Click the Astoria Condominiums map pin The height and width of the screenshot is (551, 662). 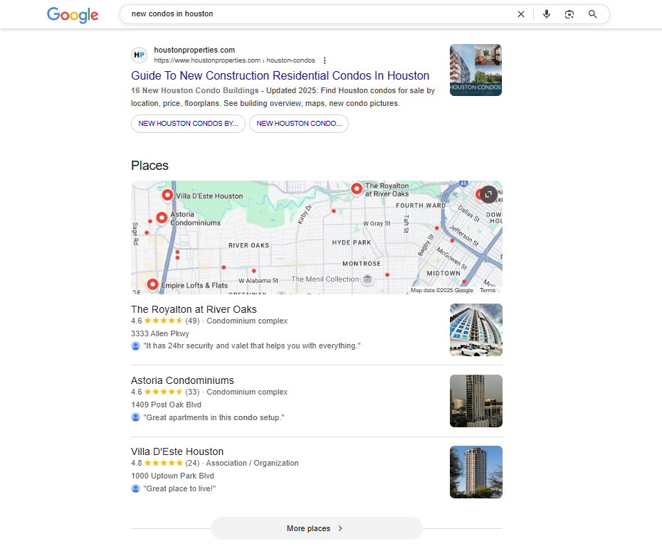pos(162,218)
